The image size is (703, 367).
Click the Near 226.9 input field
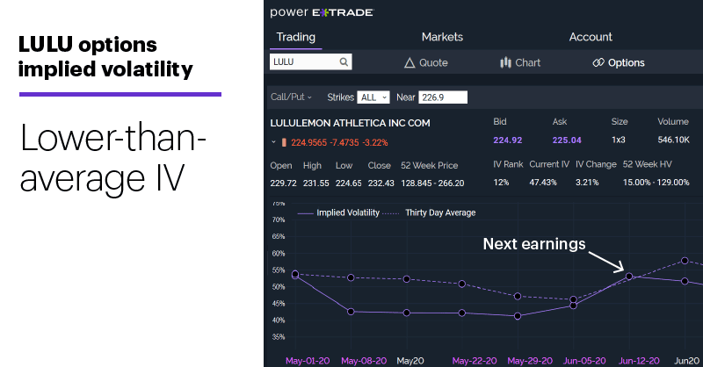pyautogui.click(x=443, y=97)
